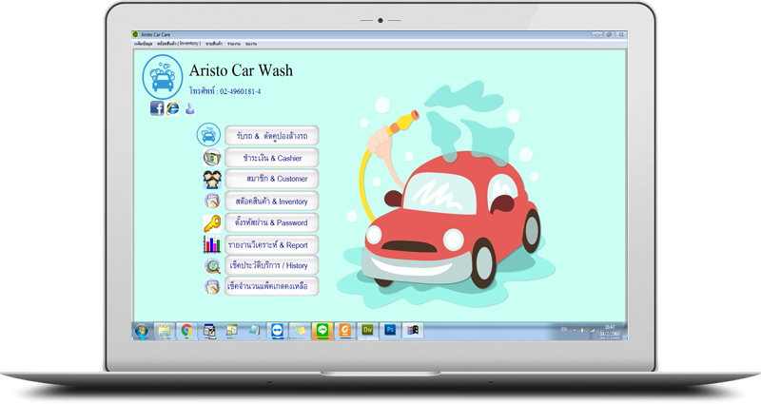Open the orange PDF app taskbar icon

click(345, 330)
